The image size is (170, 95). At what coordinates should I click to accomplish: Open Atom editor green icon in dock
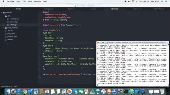pos(132,92)
